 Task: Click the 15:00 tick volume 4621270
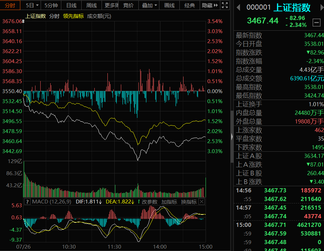(309, 225)
